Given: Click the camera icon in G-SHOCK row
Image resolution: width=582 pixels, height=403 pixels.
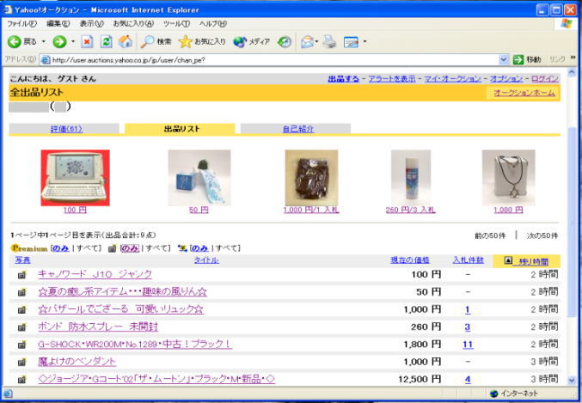Looking at the screenshot, I should [x=22, y=345].
